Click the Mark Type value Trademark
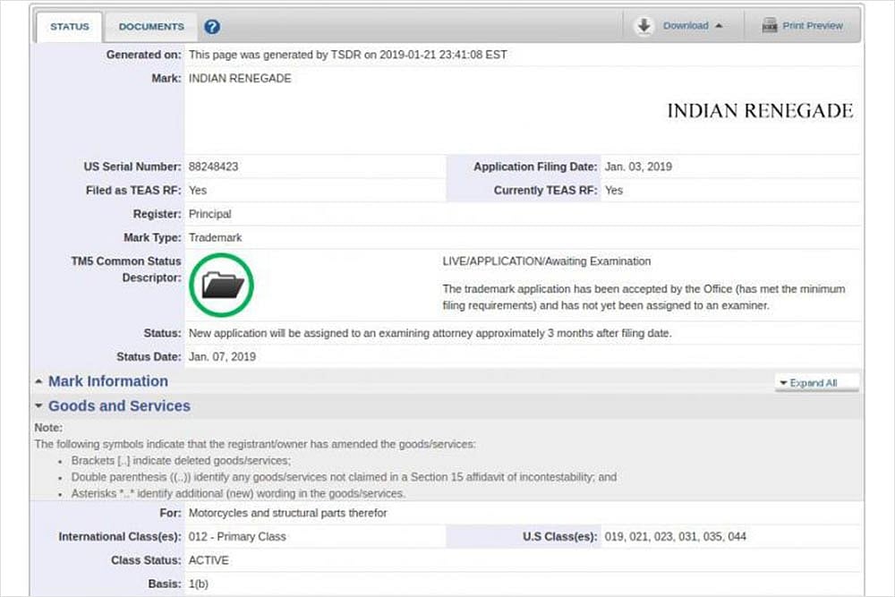 click(x=215, y=237)
